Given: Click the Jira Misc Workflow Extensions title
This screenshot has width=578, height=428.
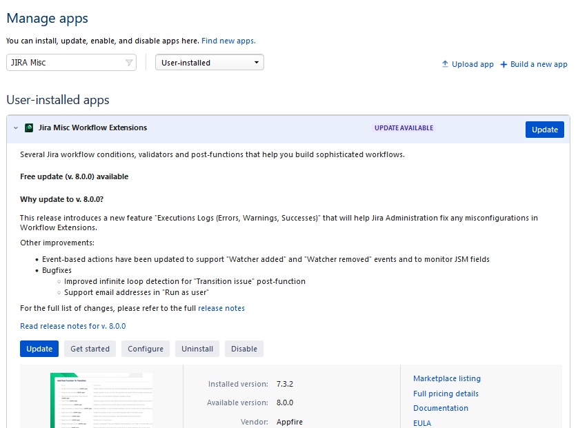Looking at the screenshot, I should (92, 128).
